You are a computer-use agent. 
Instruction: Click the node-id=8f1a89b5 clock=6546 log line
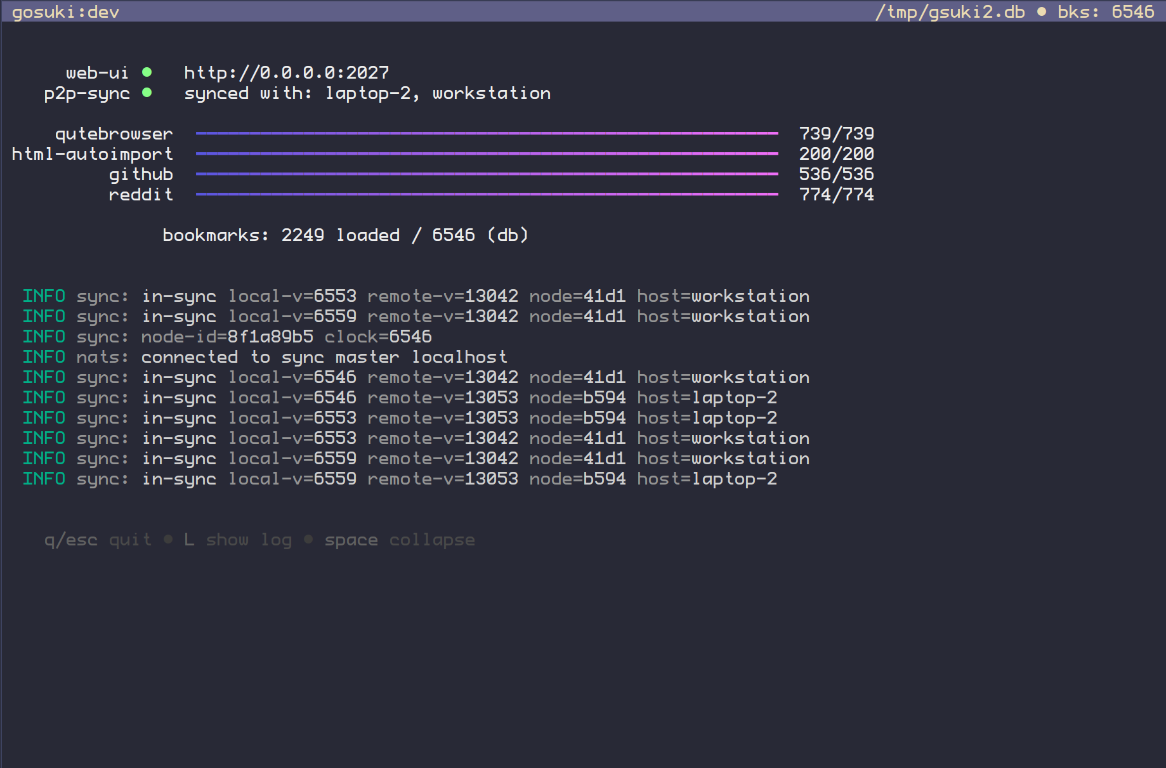tap(227, 337)
